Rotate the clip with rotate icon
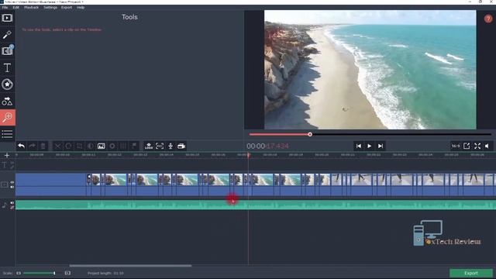The width and height of the screenshot is (496, 279). pyautogui.click(x=68, y=146)
